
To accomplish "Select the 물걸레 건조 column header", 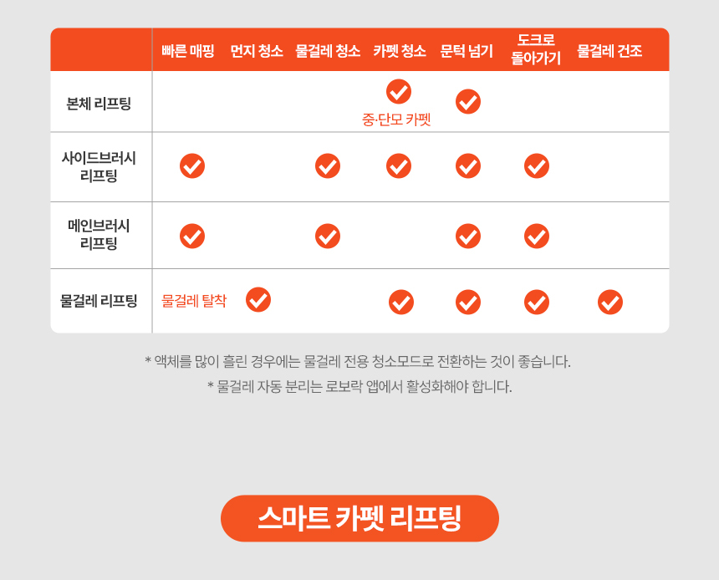I will click(609, 51).
